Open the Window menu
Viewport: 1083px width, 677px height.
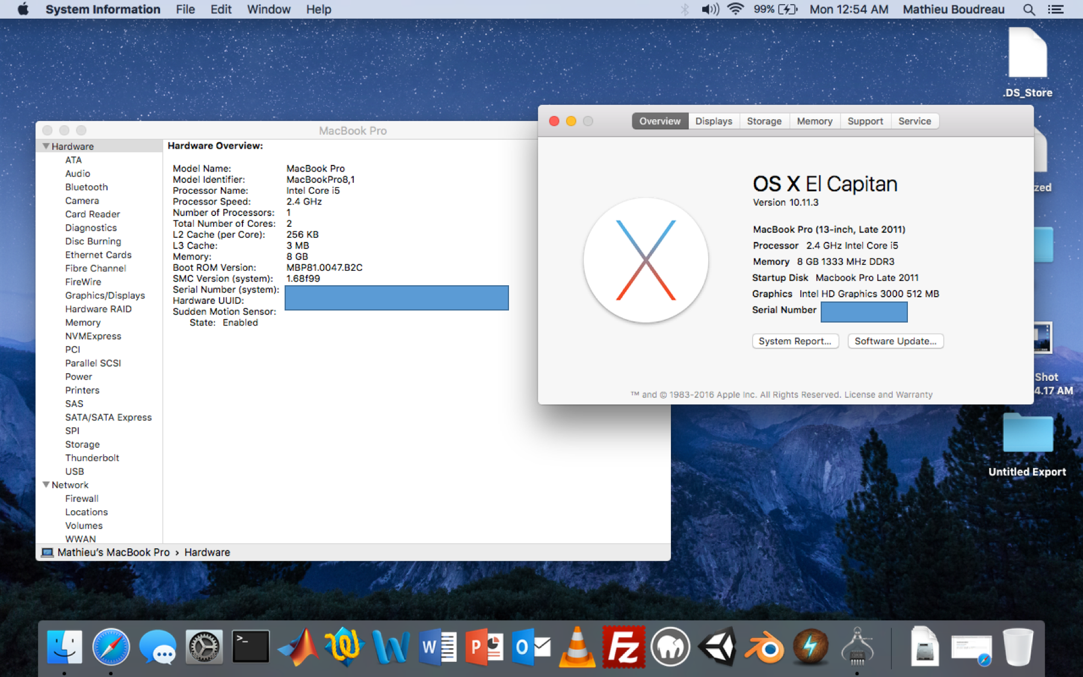268,9
